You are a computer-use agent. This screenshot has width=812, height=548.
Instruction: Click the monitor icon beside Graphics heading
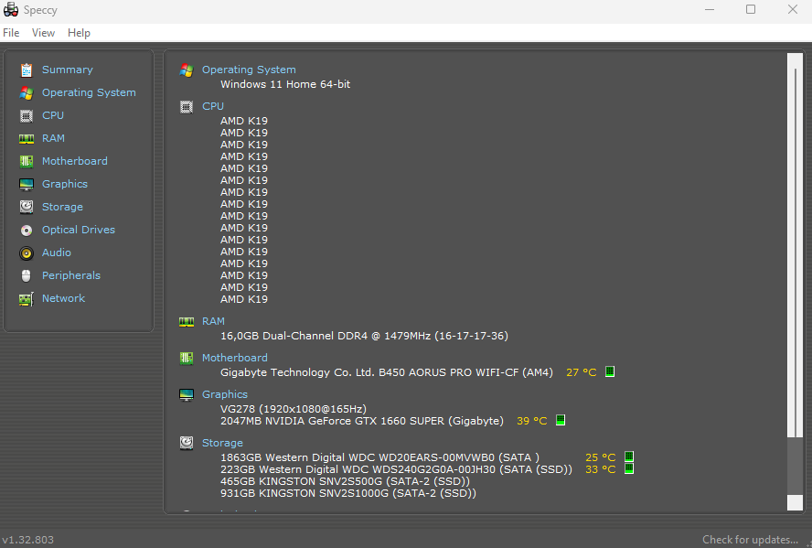[187, 394]
